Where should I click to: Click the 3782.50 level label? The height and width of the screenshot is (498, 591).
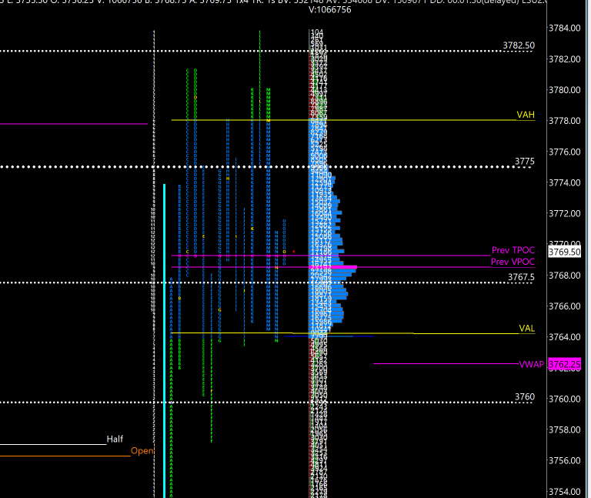click(519, 45)
